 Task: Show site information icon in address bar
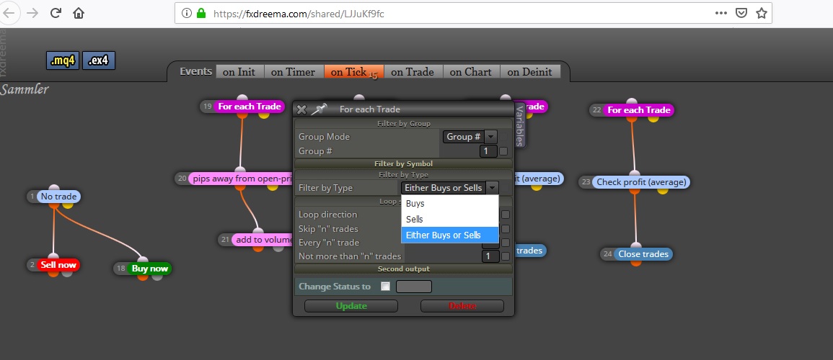coord(187,14)
